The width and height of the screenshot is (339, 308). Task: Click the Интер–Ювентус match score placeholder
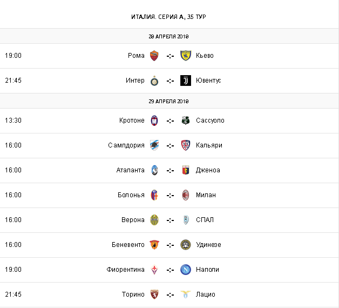click(x=170, y=81)
